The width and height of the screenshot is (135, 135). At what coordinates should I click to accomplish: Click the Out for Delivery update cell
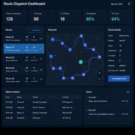(39, 107)
